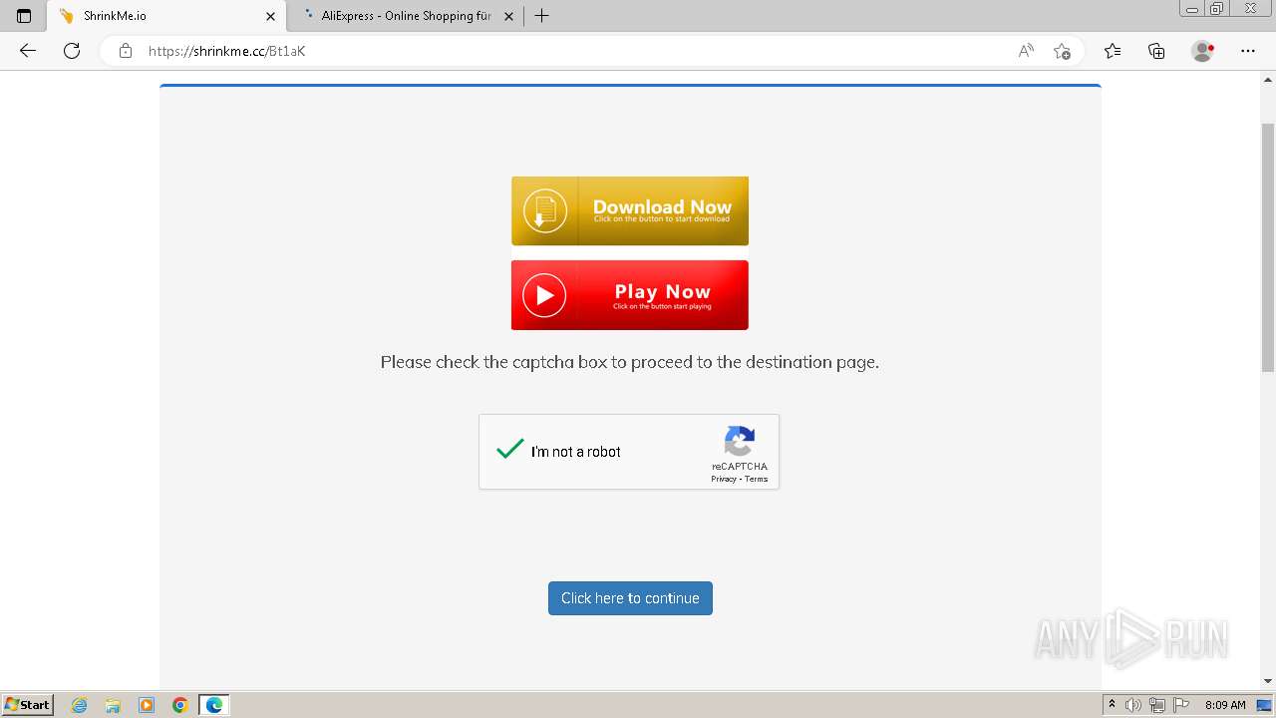The height and width of the screenshot is (718, 1276).
Task: Restore down the browser window
Action: click(1217, 8)
